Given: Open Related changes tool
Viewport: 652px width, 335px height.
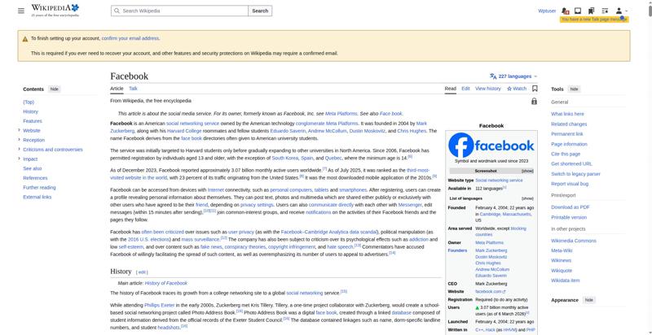Looking at the screenshot, I should [569, 124].
